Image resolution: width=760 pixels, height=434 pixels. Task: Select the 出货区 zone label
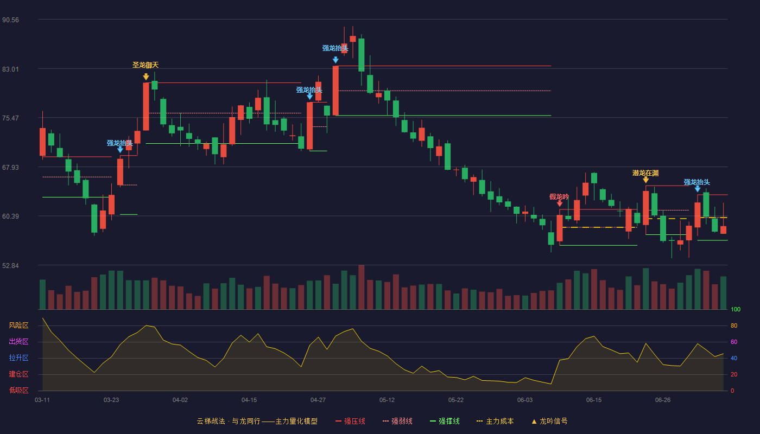(x=18, y=342)
